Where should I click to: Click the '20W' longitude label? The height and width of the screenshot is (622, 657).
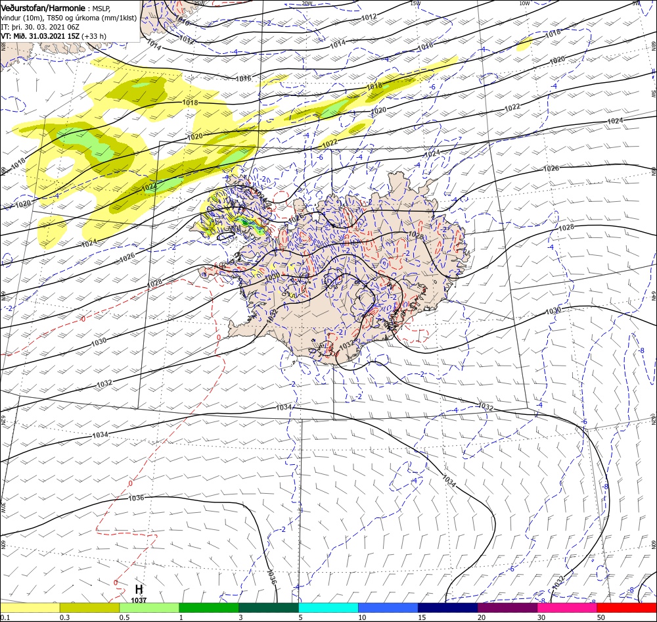pyautogui.click(x=307, y=3)
